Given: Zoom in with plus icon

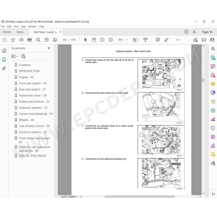Looking at the screenshot, I should pos(111,40).
